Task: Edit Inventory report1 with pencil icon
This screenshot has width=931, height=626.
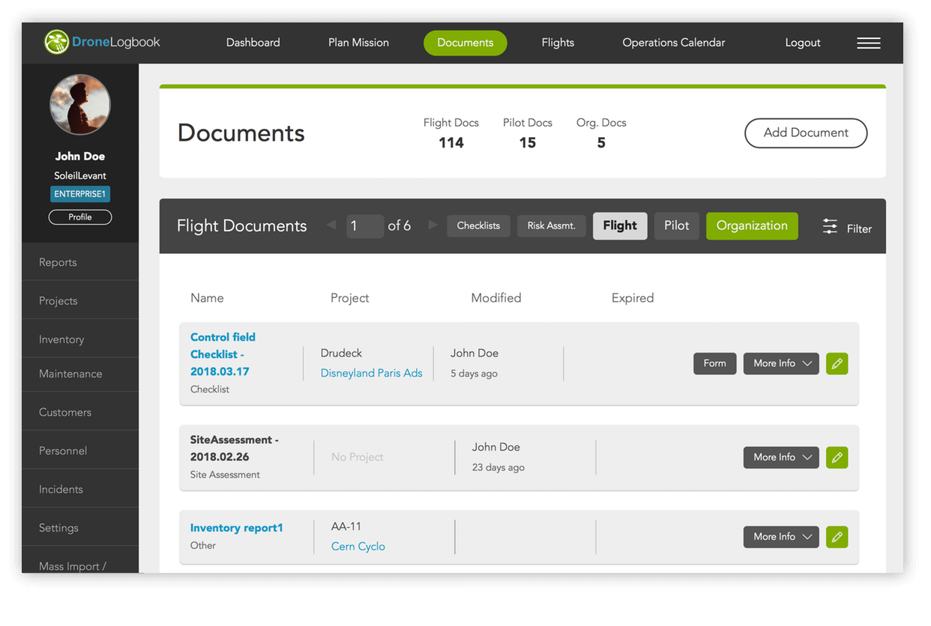Action: click(837, 537)
